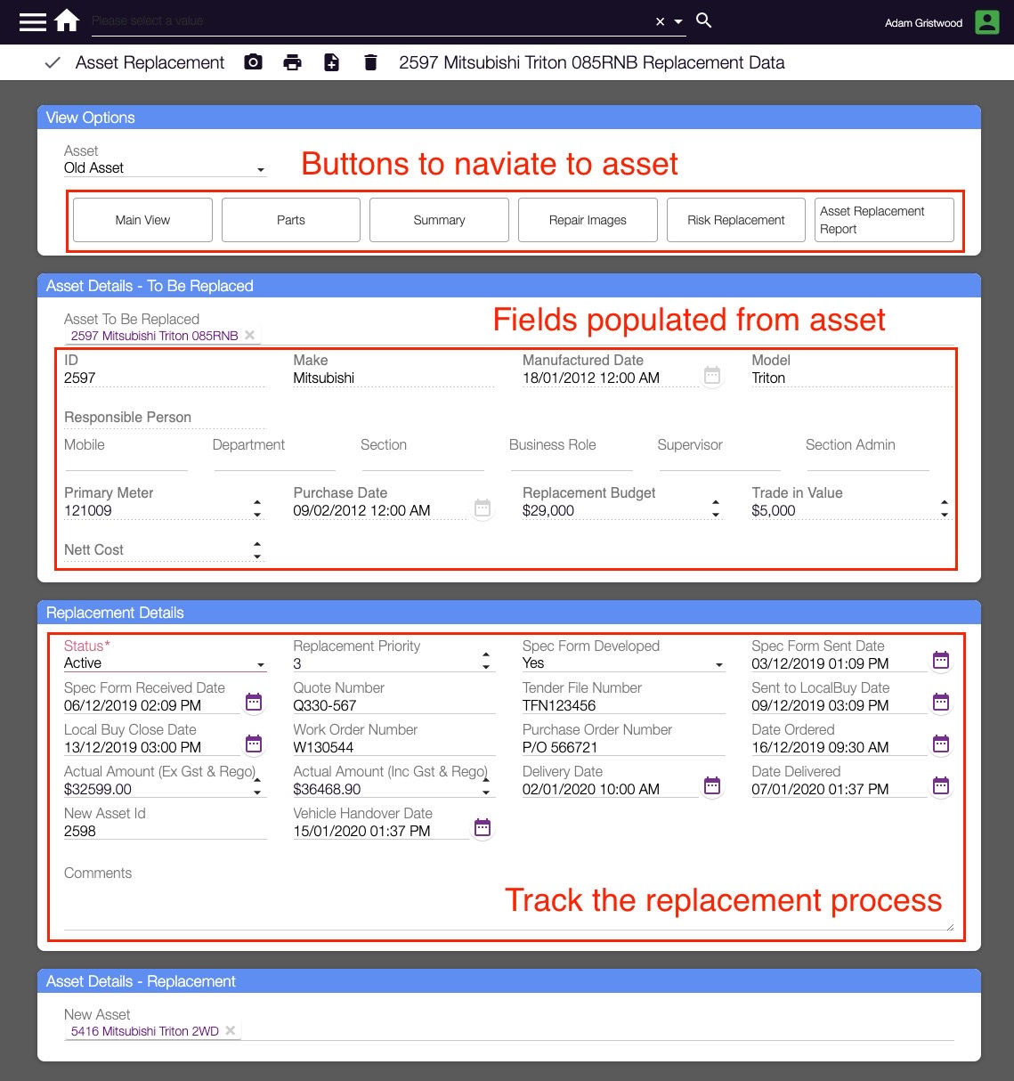1014x1081 pixels.
Task: Open the hamburger navigation menu
Action: (32, 21)
